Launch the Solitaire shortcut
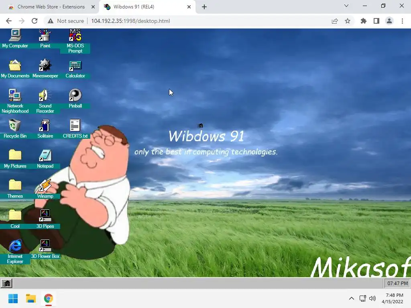 pos(45,129)
